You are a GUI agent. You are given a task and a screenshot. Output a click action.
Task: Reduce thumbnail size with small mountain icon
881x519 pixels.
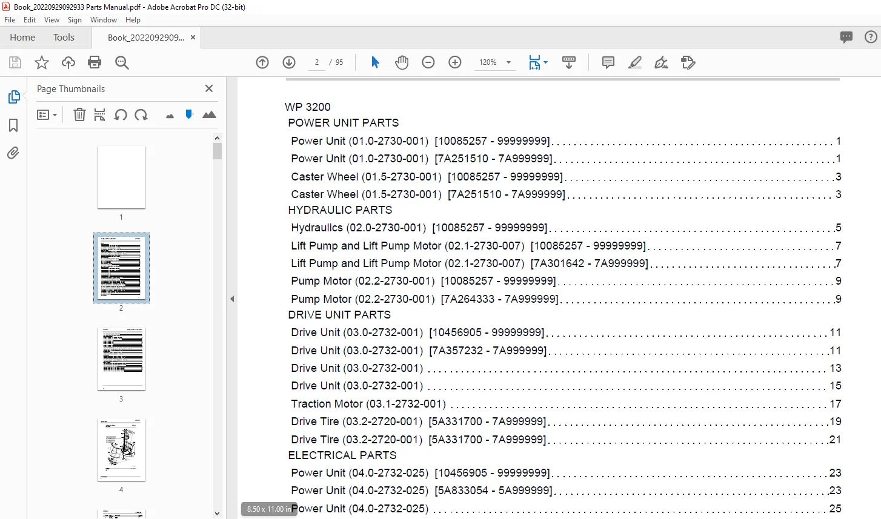pyautogui.click(x=170, y=116)
